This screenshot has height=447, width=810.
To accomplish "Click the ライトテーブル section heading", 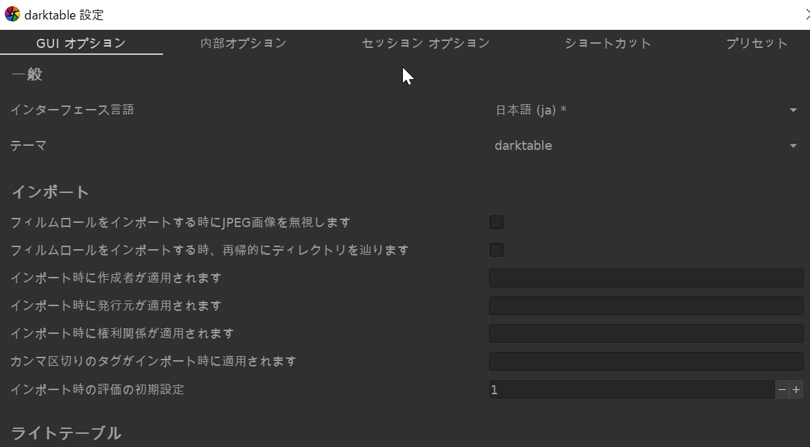I will [66, 433].
